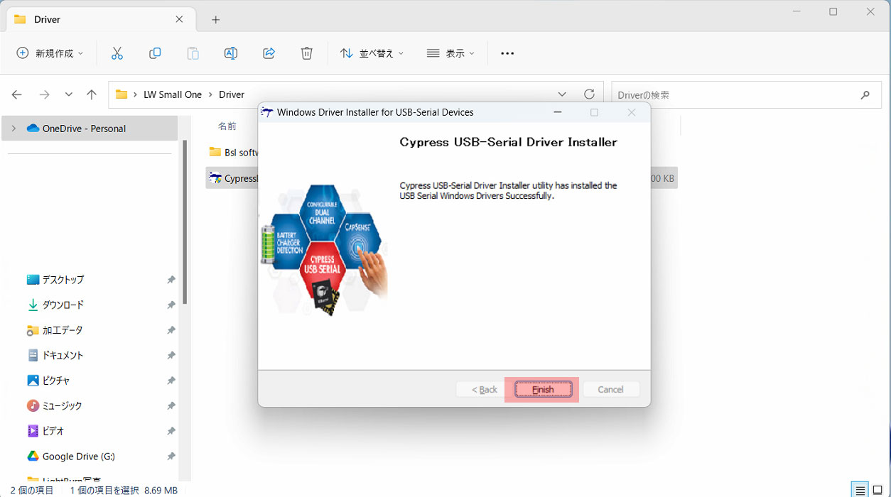Viewport: 891px width, 497px height.
Task: Close the Driver tab
Action: pos(180,19)
